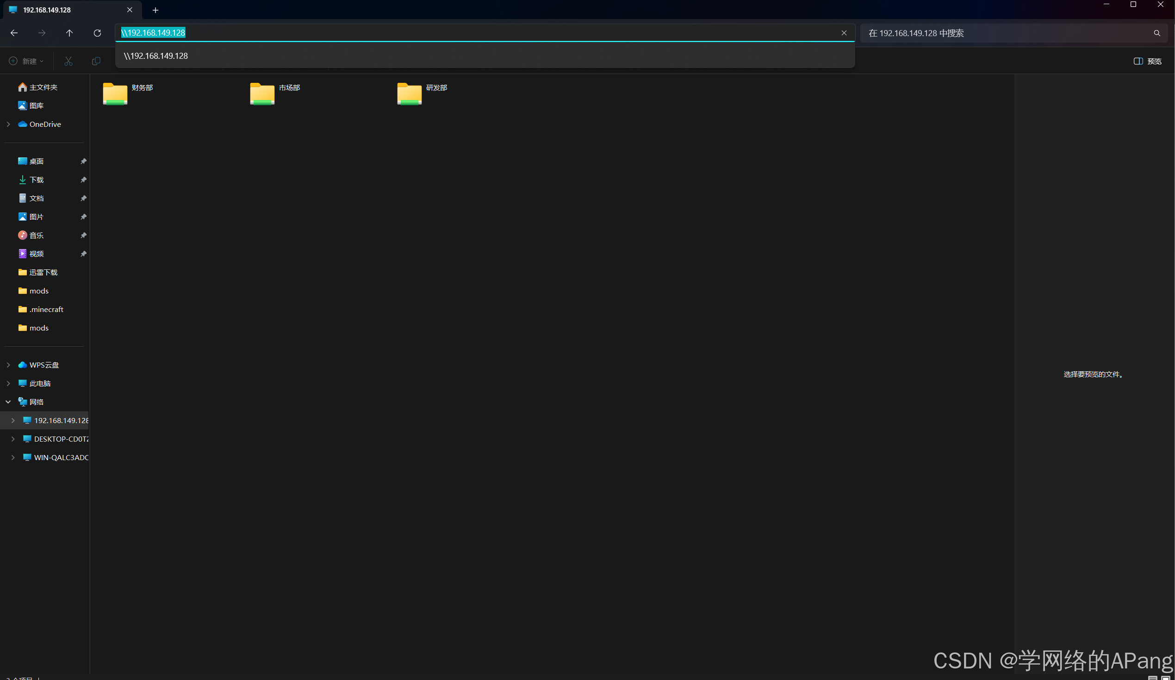Expand the 此电脑 tree node
Viewport: 1175px width, 680px height.
8,383
